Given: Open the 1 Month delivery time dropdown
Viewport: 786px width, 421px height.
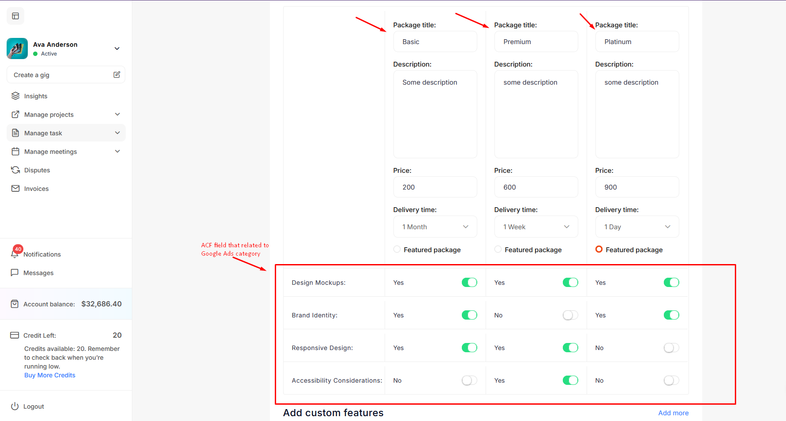Looking at the screenshot, I should point(435,227).
